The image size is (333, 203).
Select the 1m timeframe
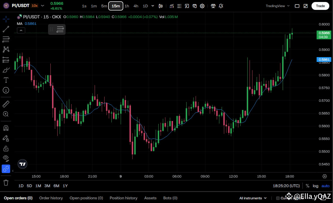[x=94, y=6]
